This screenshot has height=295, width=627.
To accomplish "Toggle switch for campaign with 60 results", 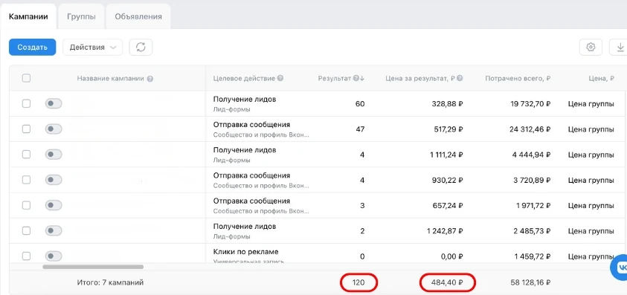I will click(54, 103).
